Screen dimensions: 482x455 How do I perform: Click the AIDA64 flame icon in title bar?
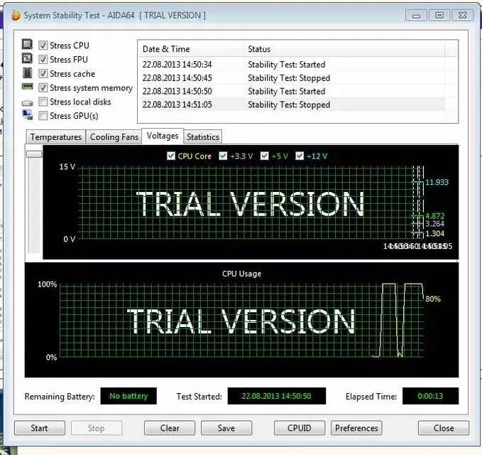tap(16, 15)
